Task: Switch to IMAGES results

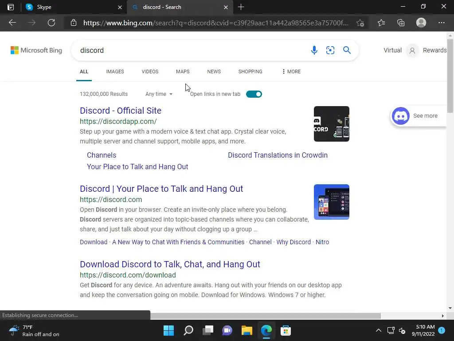Action: tap(115, 71)
